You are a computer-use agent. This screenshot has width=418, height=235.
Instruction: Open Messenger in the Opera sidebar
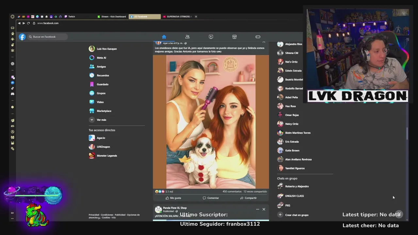pos(12,83)
